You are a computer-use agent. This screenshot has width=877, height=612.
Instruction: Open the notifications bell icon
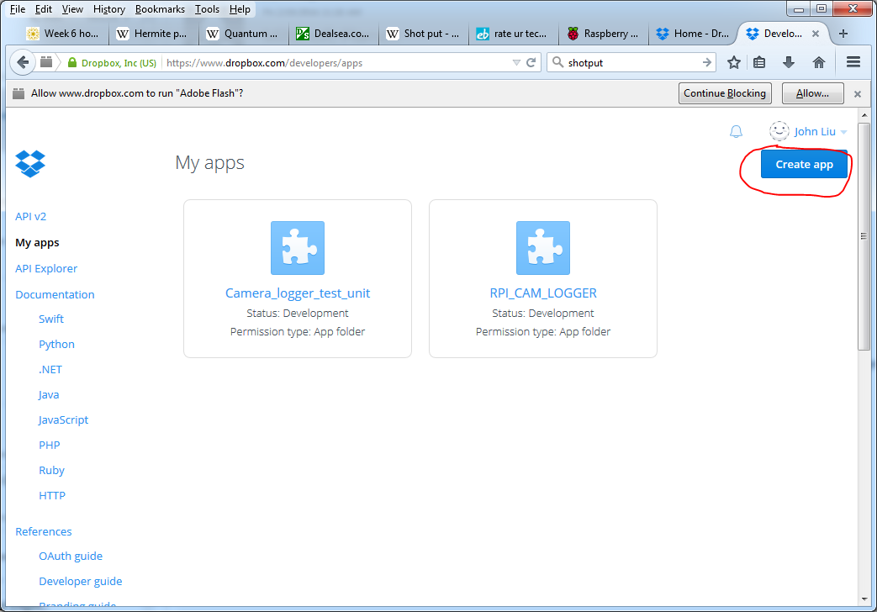[736, 131]
